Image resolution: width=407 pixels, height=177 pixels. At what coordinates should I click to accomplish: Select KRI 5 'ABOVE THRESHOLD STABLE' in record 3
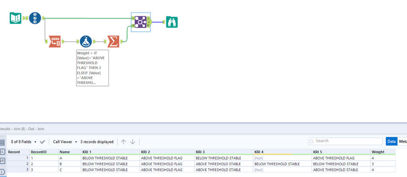[341, 170]
